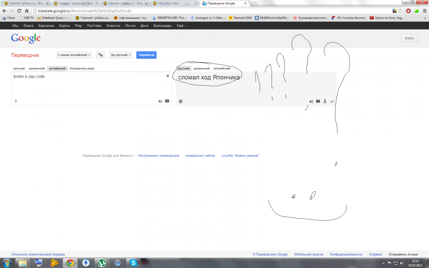Screen dimensions: 429x268
Task: Open the Opera extension icon in toolbar
Action: (408, 11)
